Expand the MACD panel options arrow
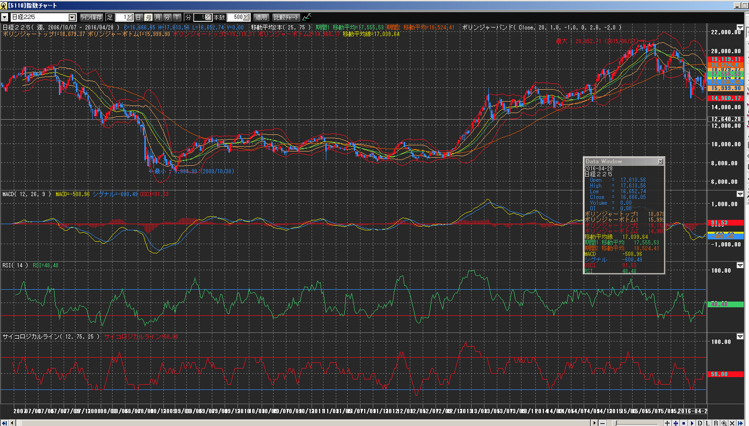The image size is (749, 426). 740,194
